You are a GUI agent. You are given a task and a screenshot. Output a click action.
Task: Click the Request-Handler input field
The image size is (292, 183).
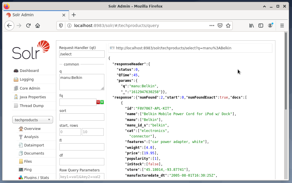click(x=82, y=54)
